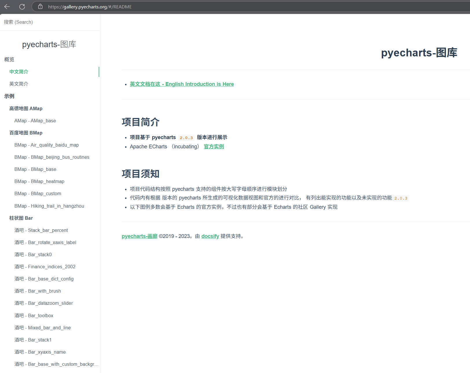Open the pyecharts-画廊 footer link
This screenshot has width=470, height=373.
coord(139,236)
